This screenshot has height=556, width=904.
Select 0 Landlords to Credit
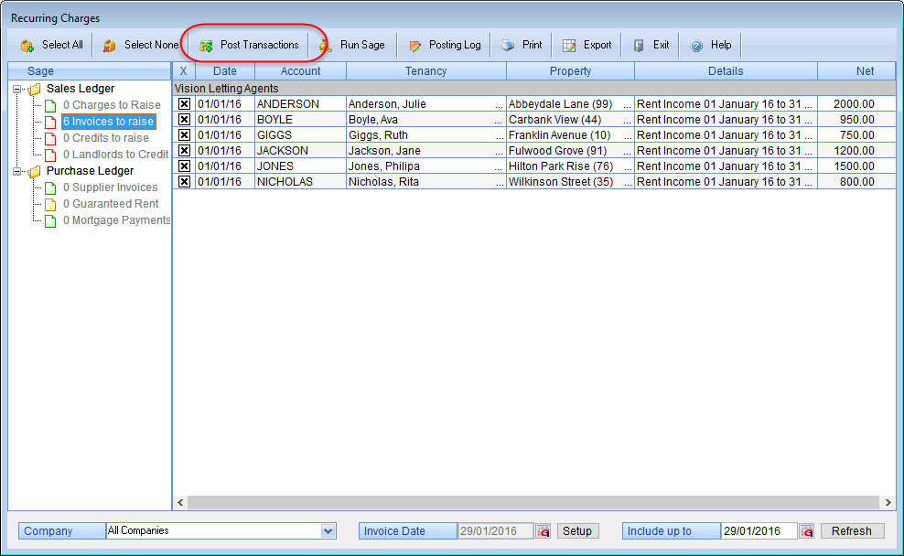pyautogui.click(x=116, y=155)
